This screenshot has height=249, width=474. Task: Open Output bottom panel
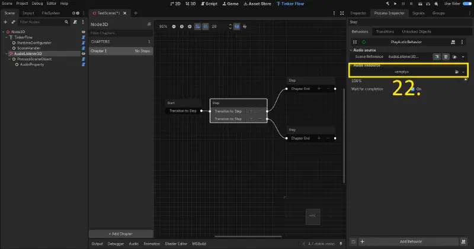point(97,244)
